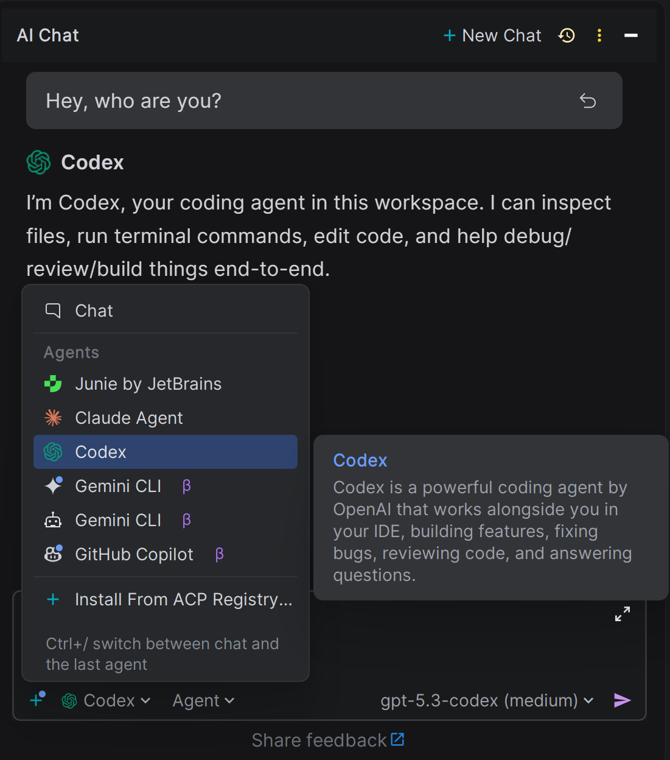Open chat history clock icon
This screenshot has height=760, width=670.
(x=567, y=36)
